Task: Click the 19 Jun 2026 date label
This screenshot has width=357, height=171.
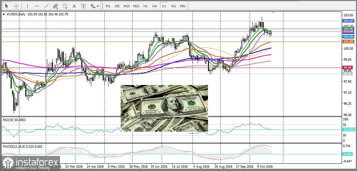Action: (159, 166)
